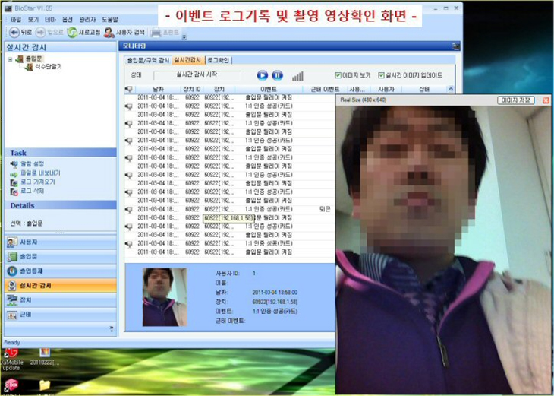The image size is (554, 396).
Task: Open User Search (사용자 검색) from the toolbar
Action: (124, 33)
